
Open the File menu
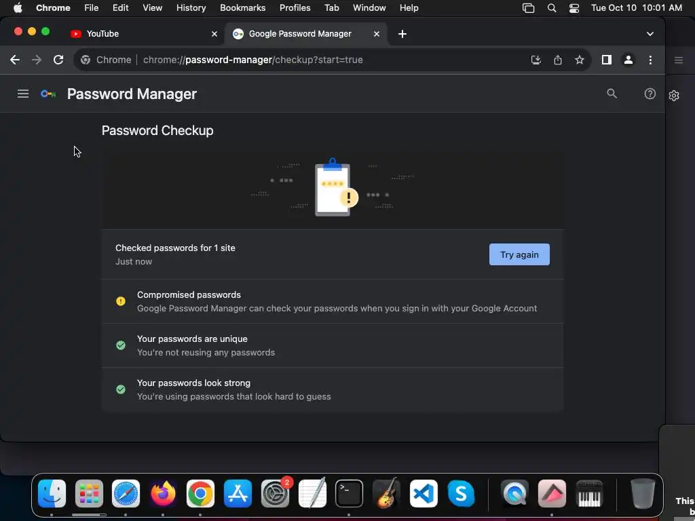click(x=92, y=7)
